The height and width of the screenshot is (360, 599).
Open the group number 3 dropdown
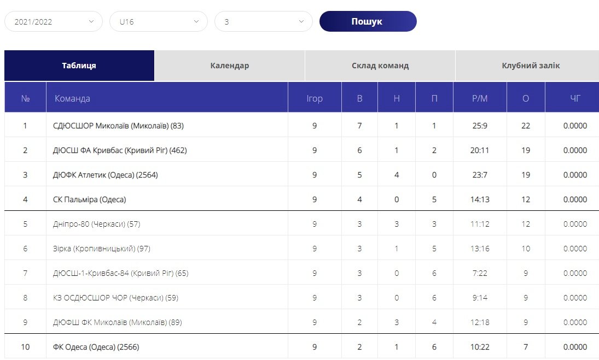click(263, 22)
